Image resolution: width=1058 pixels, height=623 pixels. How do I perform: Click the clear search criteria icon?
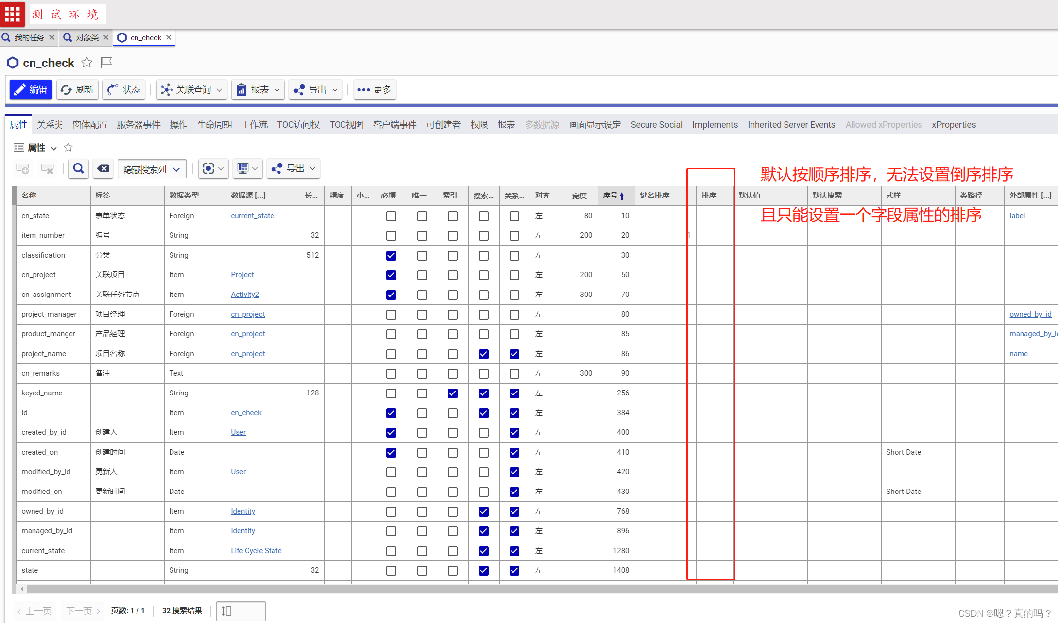coord(103,169)
